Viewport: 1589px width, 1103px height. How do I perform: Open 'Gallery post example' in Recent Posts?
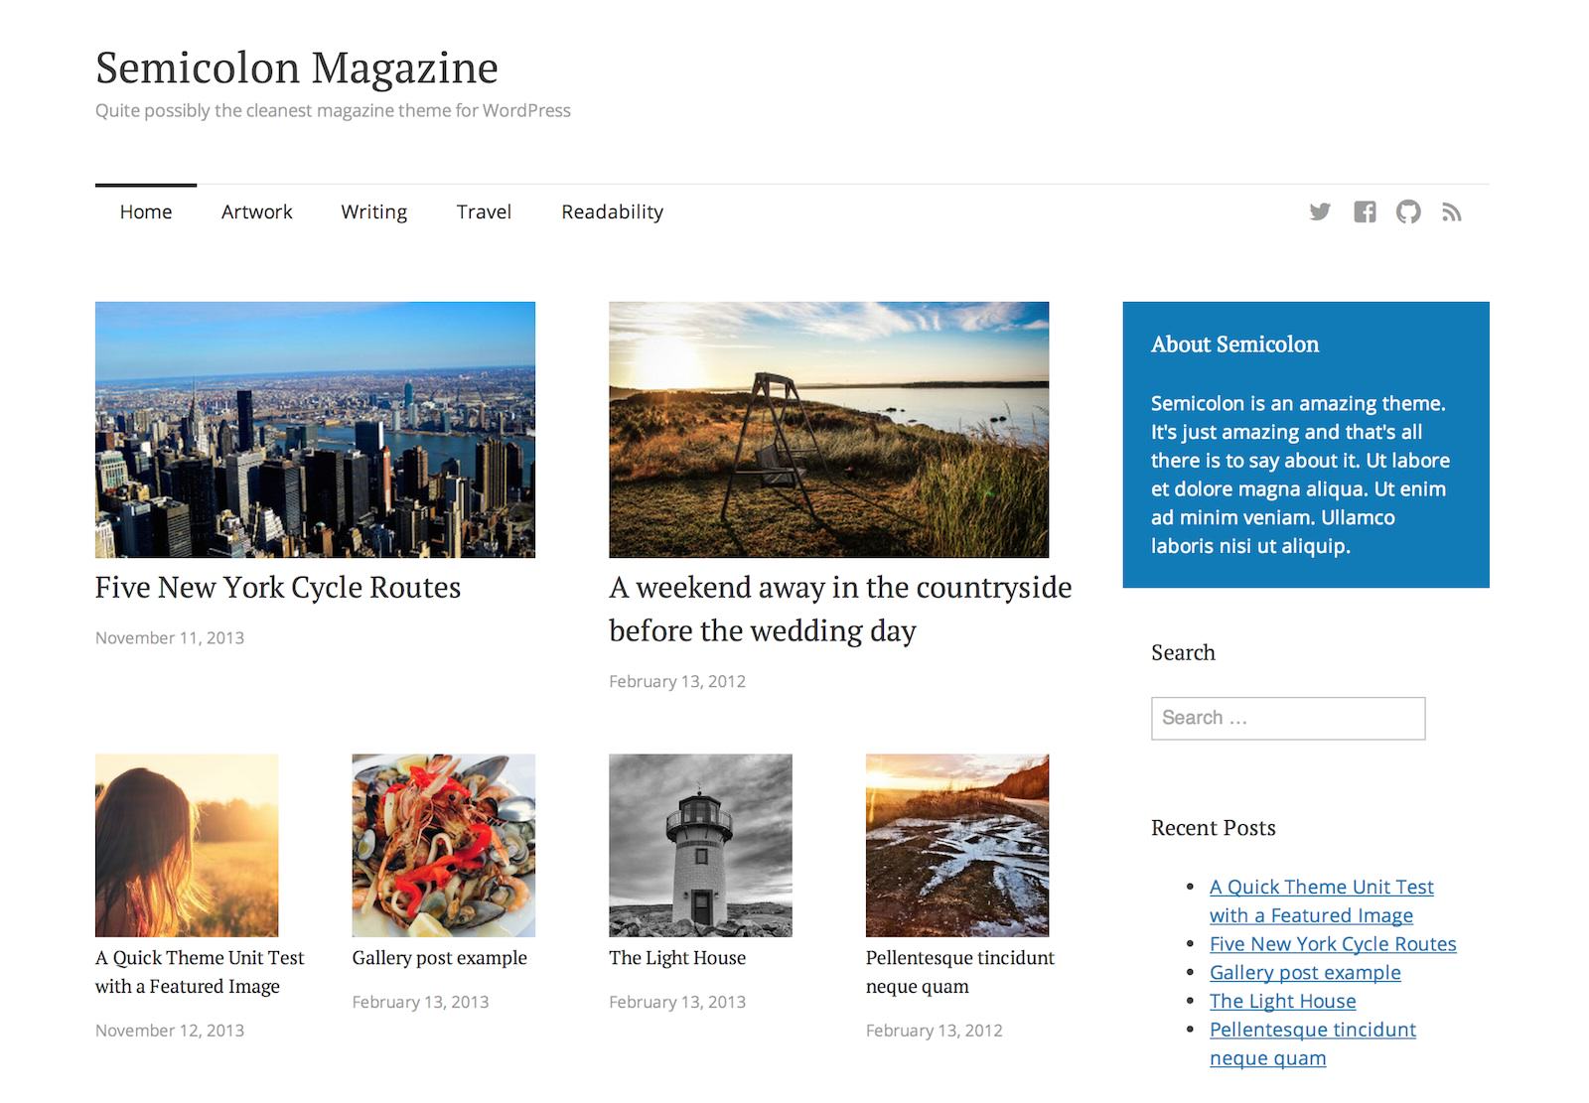(1305, 972)
